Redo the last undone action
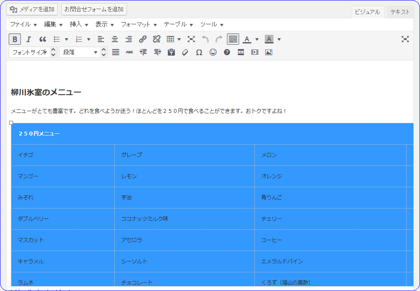This screenshot has height=291, width=420. [x=219, y=40]
